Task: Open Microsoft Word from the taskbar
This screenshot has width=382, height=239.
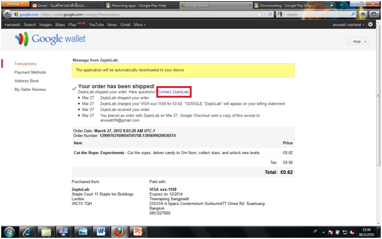Action: 101,232
